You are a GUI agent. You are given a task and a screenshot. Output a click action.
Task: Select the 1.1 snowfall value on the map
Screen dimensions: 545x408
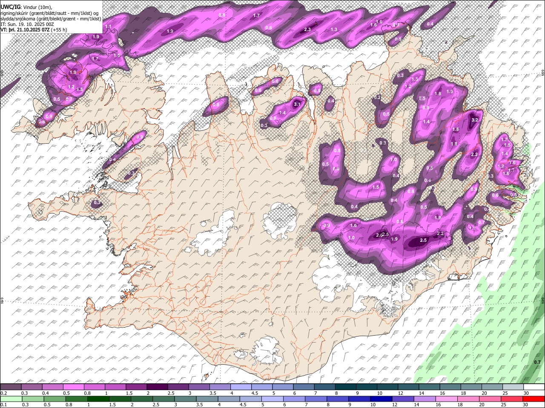click(x=108, y=27)
